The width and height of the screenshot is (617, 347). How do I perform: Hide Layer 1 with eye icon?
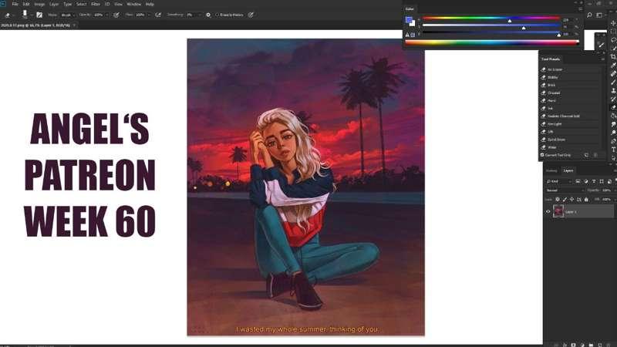click(x=548, y=211)
